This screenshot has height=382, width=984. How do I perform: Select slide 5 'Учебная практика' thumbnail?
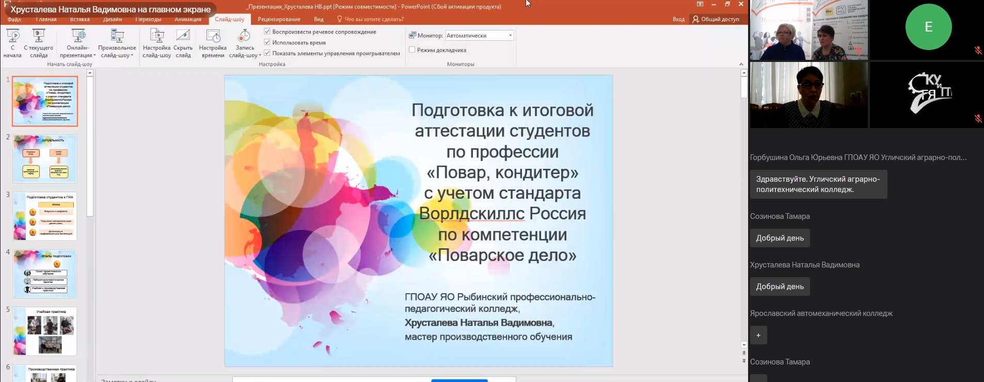click(45, 331)
